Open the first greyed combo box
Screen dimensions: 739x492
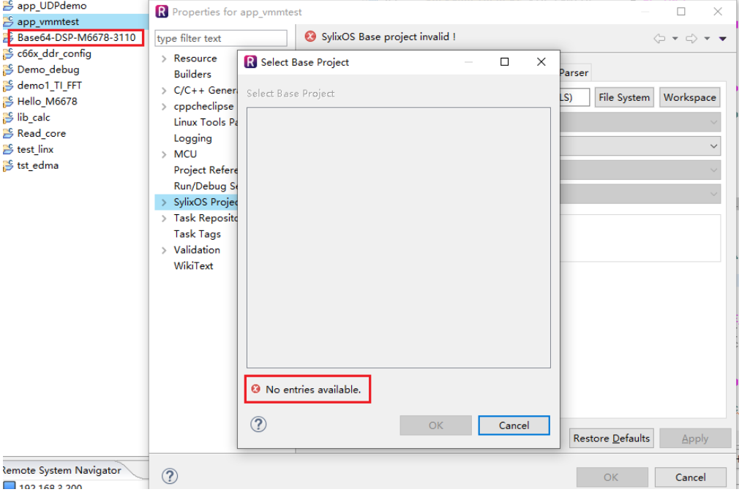point(640,122)
